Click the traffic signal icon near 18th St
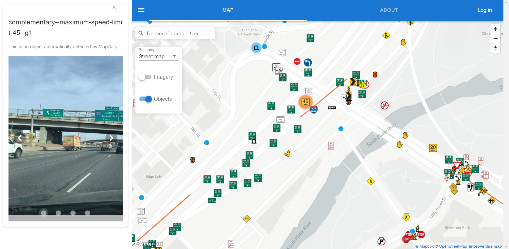The width and height of the screenshot is (509, 249). (193, 160)
